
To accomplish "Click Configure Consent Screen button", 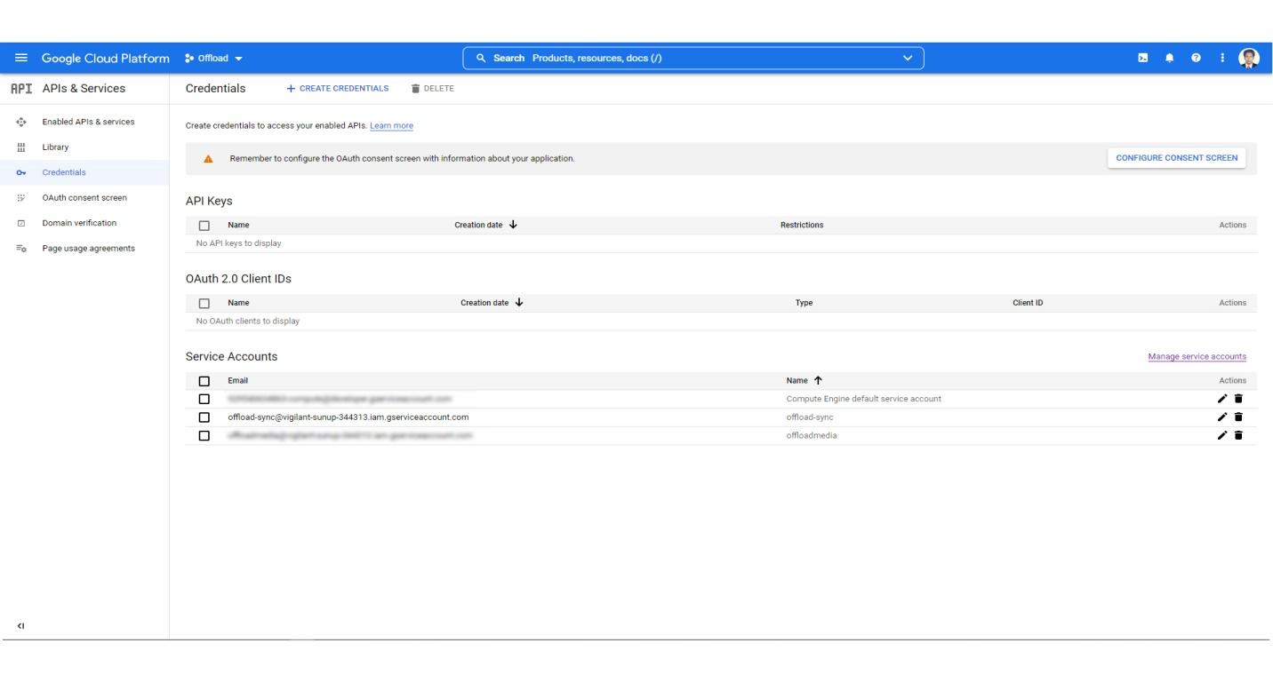I will pos(1177,158).
